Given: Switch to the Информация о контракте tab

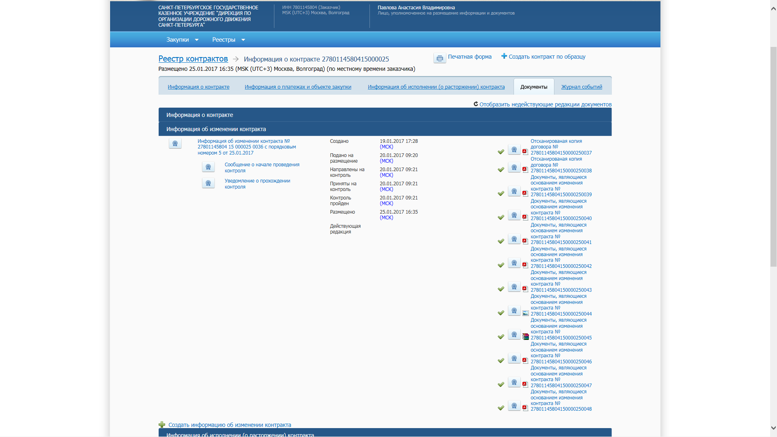Looking at the screenshot, I should 198,87.
